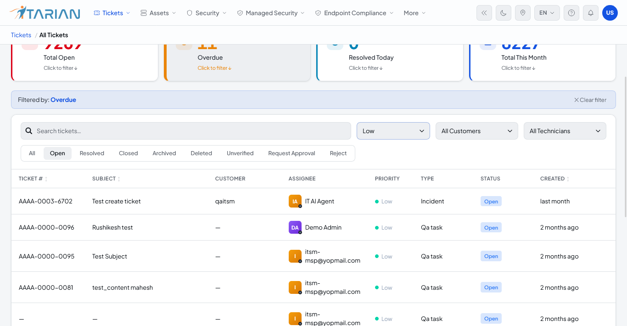Click assignee avatar in AAAA-0000-0081 row
The height and width of the screenshot is (326, 627).
[x=295, y=287]
